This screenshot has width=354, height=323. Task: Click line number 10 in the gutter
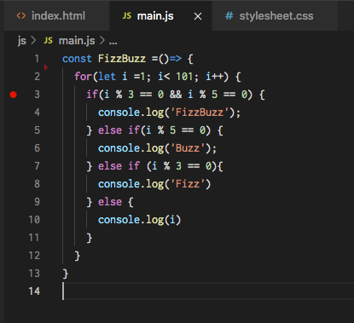(34, 220)
